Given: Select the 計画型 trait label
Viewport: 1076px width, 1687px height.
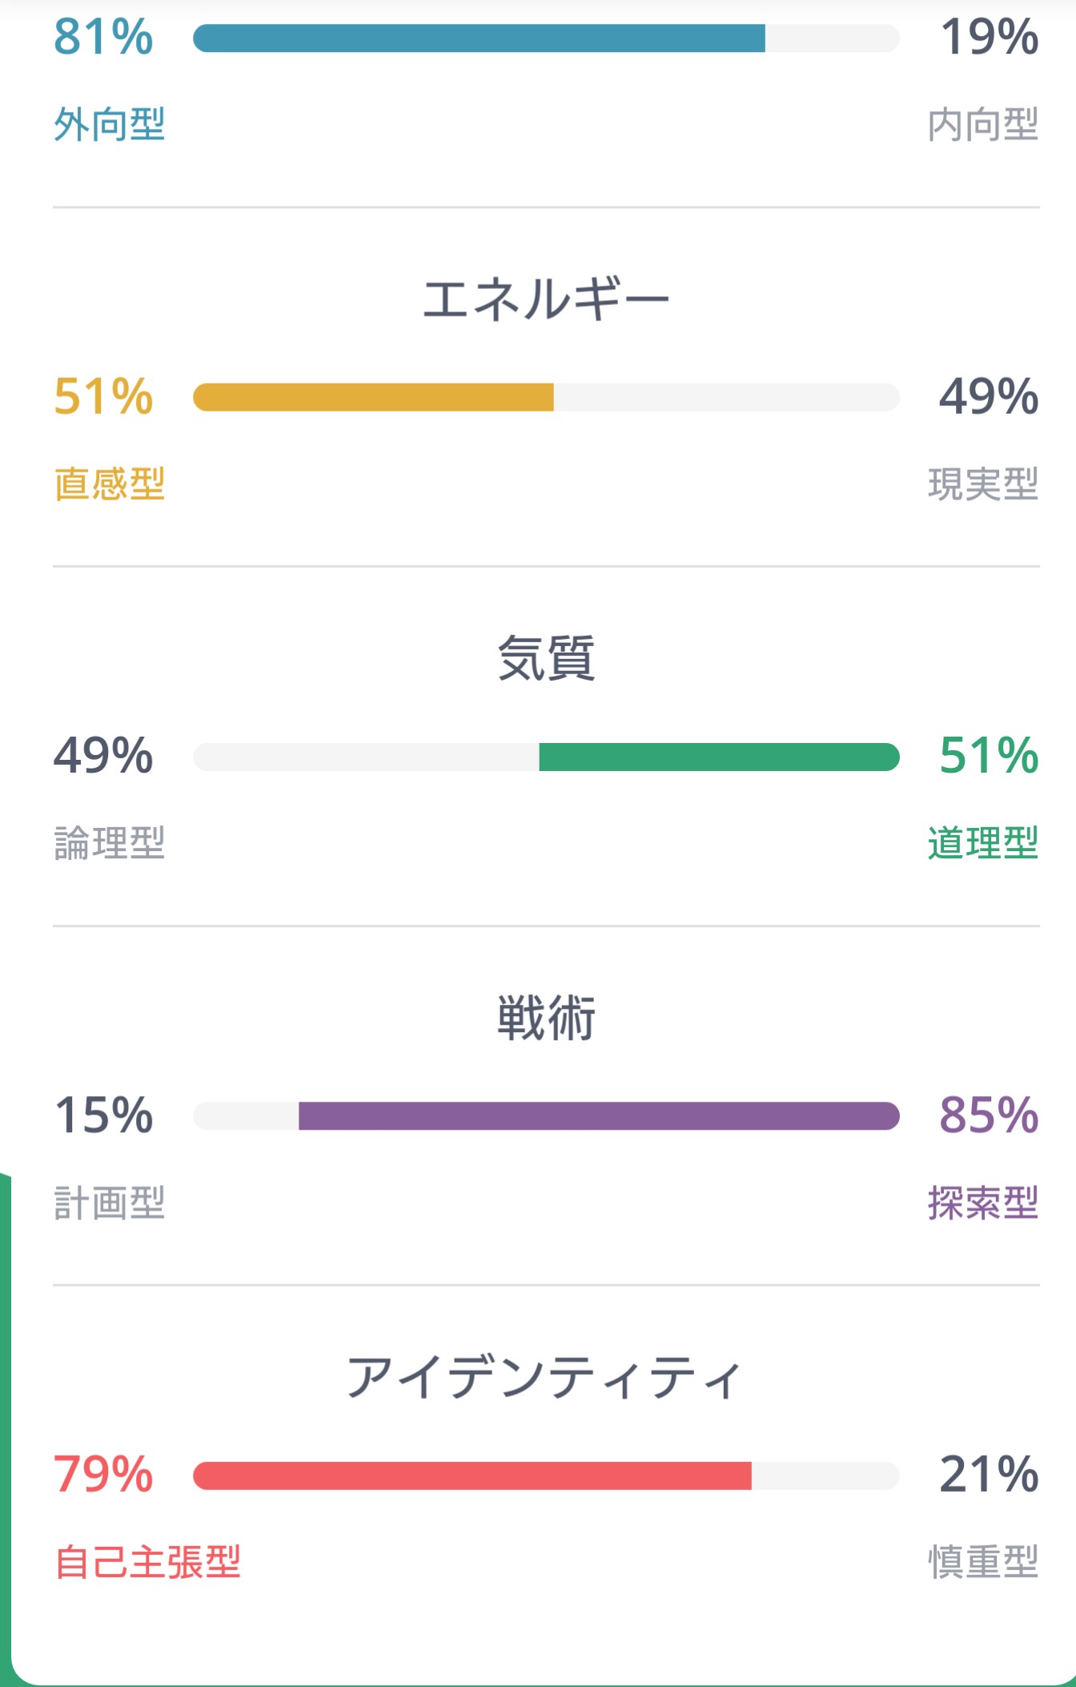Looking at the screenshot, I should (x=110, y=1203).
